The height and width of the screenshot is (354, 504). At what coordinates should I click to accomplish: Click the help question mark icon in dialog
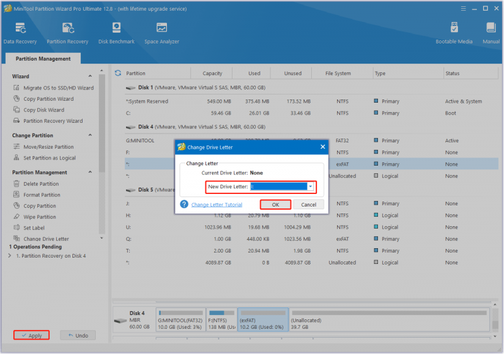184,204
